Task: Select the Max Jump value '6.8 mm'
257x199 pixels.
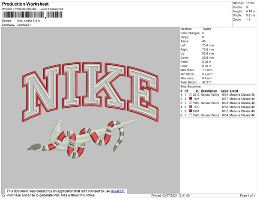Action: [x=207, y=78]
